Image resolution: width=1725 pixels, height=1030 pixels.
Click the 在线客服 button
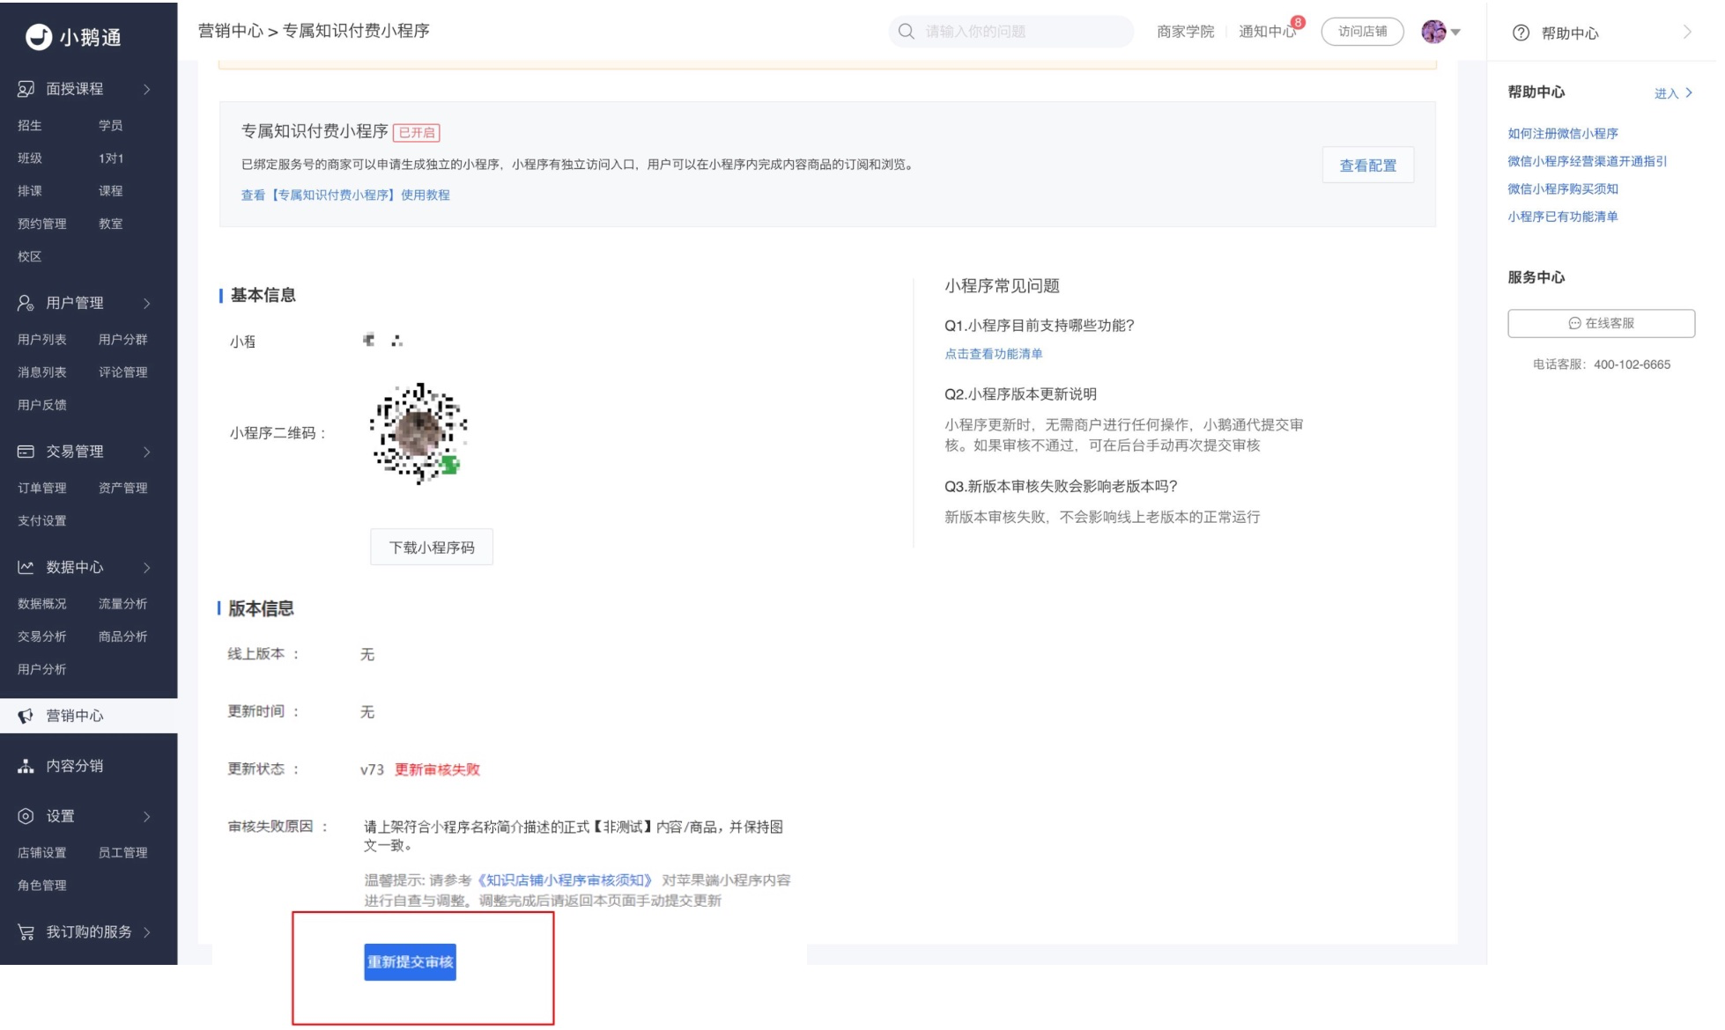point(1601,323)
